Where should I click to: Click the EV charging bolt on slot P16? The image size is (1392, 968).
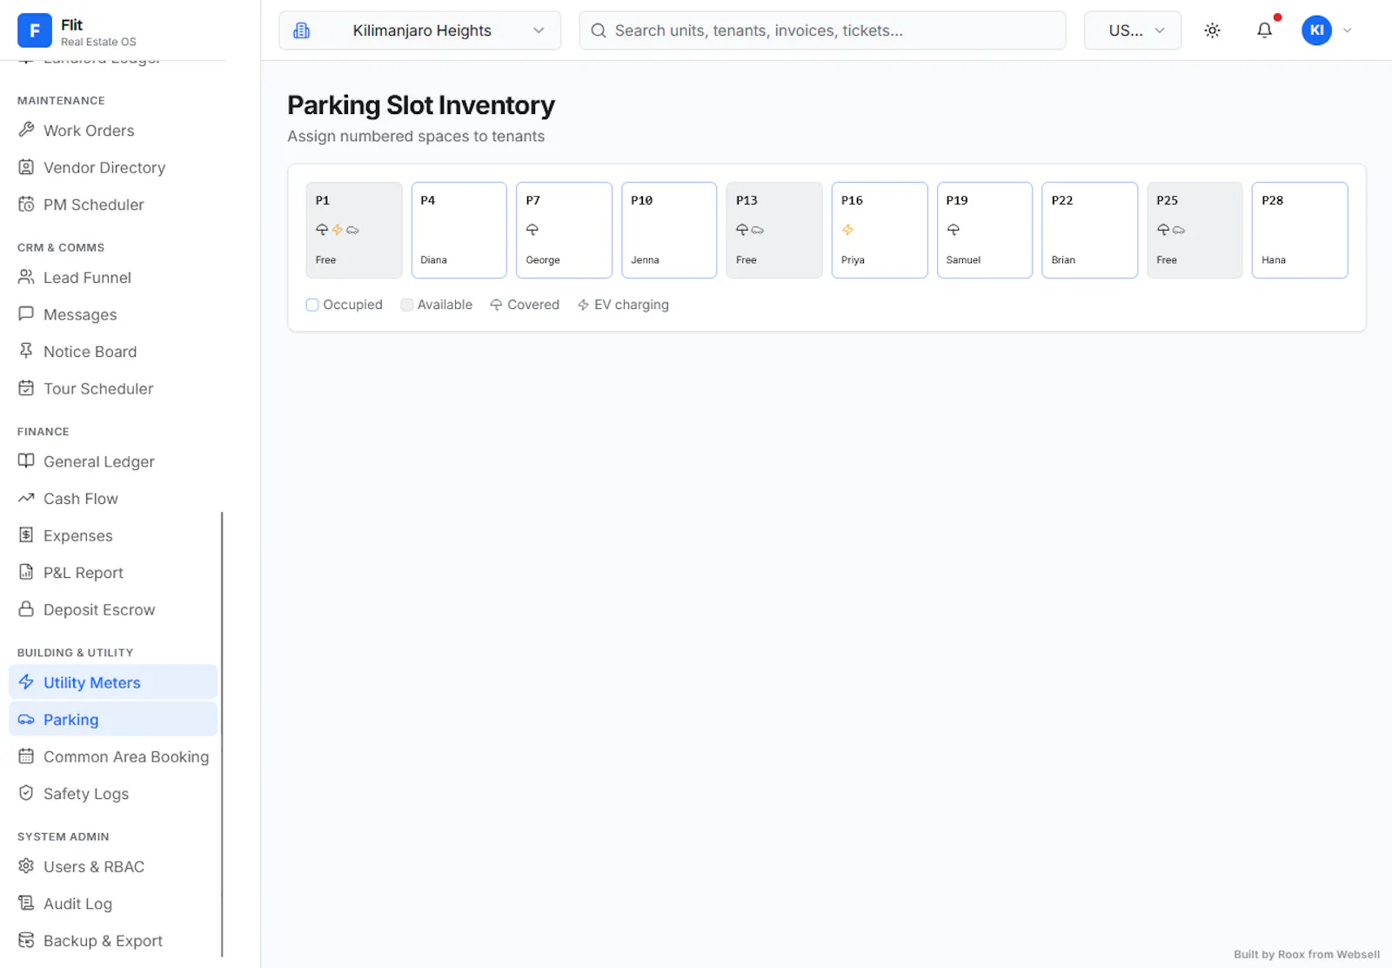[847, 230]
